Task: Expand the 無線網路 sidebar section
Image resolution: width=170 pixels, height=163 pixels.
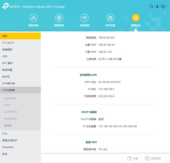Action: [20, 49]
